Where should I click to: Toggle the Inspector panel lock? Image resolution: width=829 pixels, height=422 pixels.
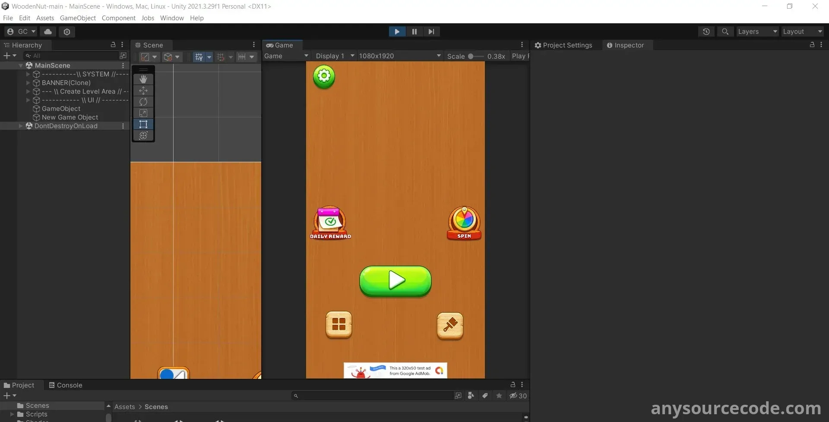pos(812,45)
